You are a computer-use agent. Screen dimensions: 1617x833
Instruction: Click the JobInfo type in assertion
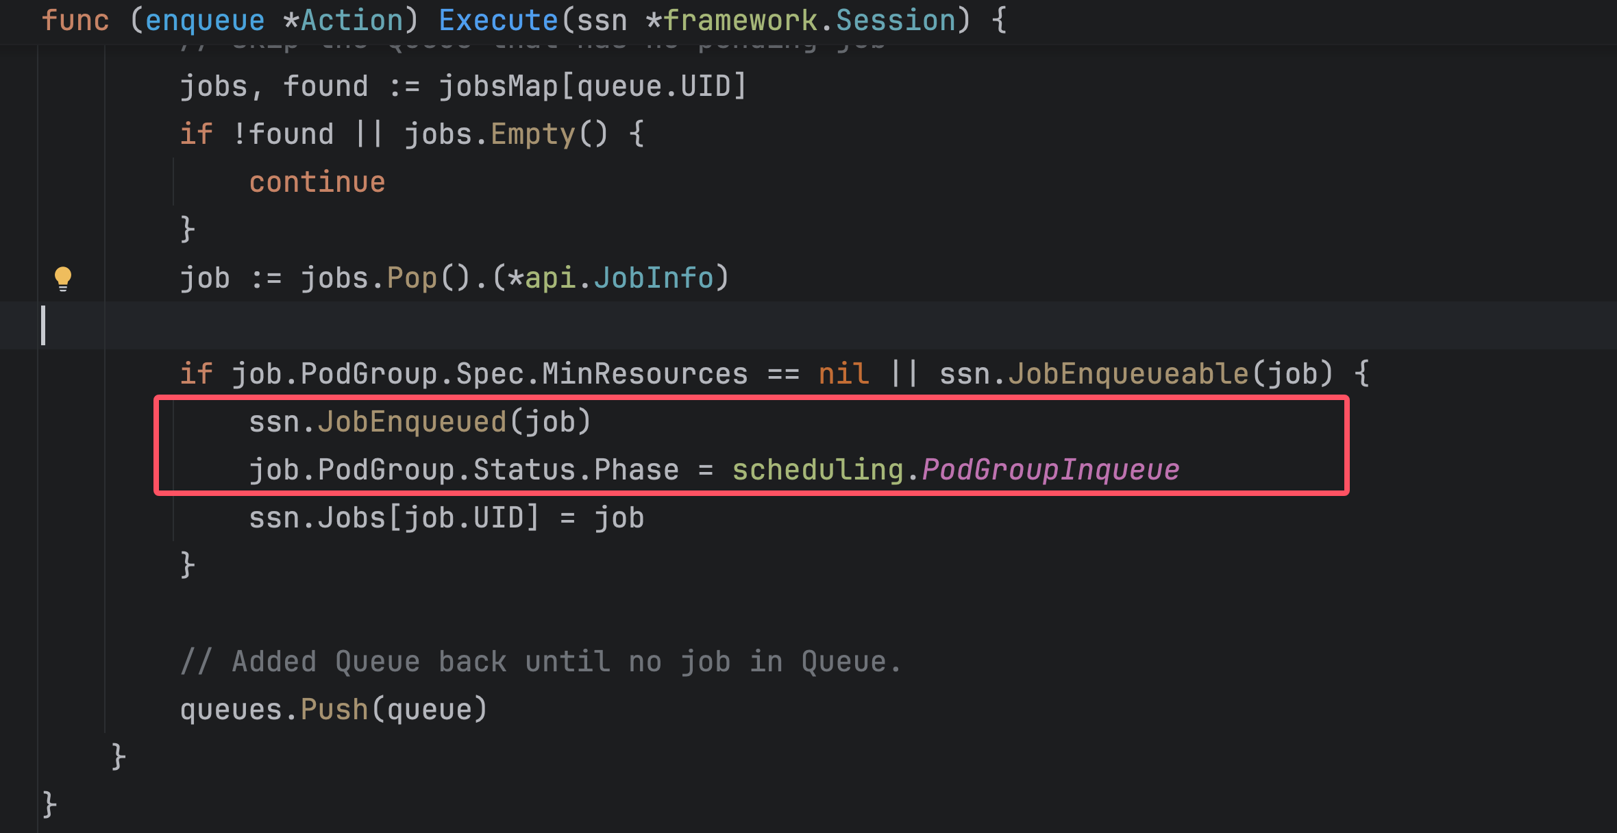653,278
